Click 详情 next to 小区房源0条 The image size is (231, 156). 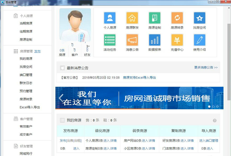pyautogui.click(x=152, y=148)
